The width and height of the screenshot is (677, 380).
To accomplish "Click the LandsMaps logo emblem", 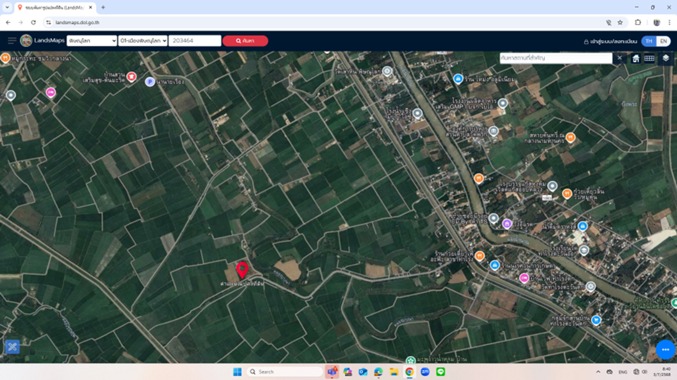I will coord(26,41).
